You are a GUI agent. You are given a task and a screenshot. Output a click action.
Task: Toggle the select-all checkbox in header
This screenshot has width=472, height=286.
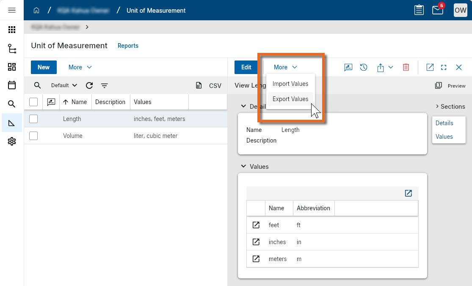[33, 102]
